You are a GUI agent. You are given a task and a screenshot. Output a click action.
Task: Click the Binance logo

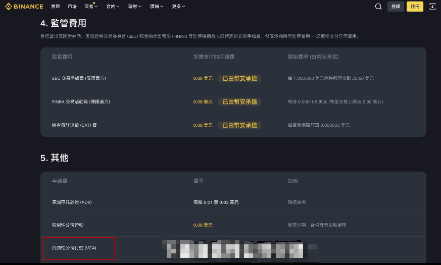point(24,7)
